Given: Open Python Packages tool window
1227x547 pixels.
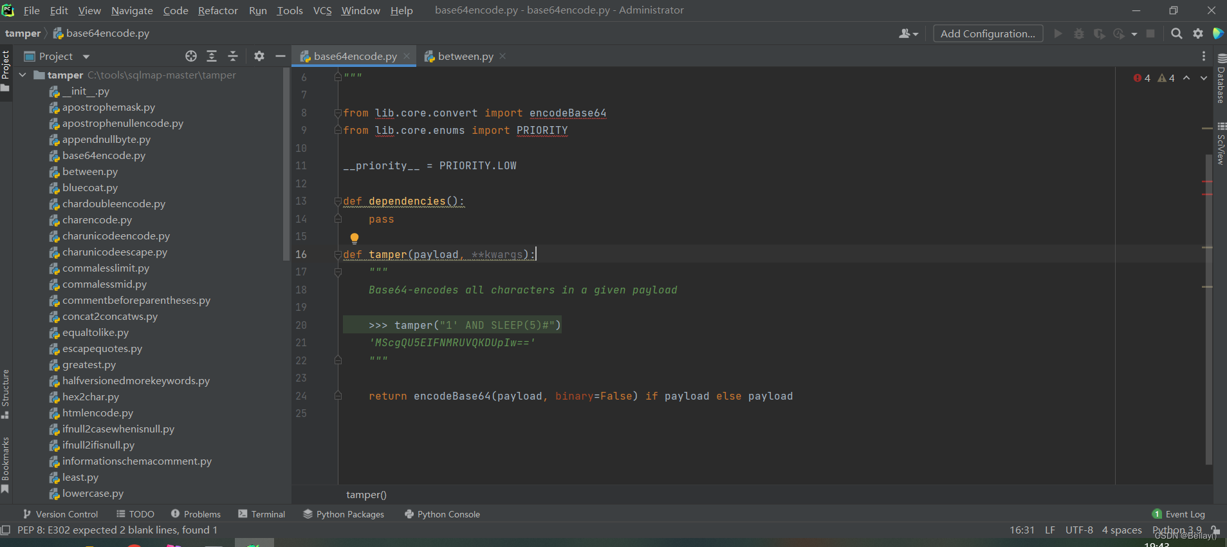Looking at the screenshot, I should click(x=344, y=514).
